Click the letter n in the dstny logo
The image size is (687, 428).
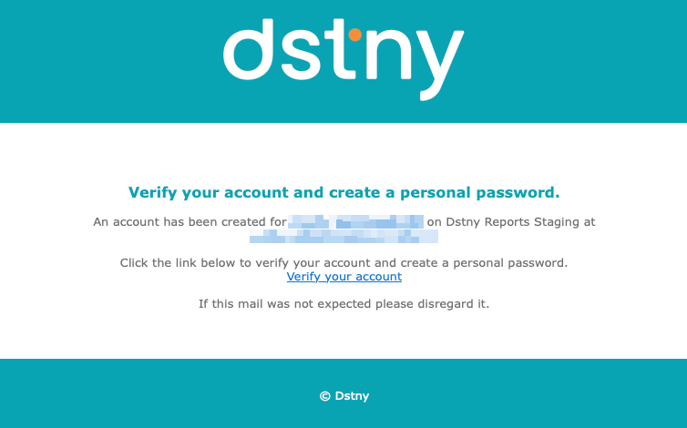(388, 55)
